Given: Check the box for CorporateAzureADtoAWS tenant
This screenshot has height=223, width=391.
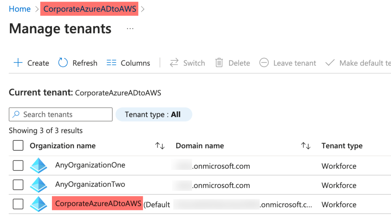Looking at the screenshot, I should pos(18,204).
